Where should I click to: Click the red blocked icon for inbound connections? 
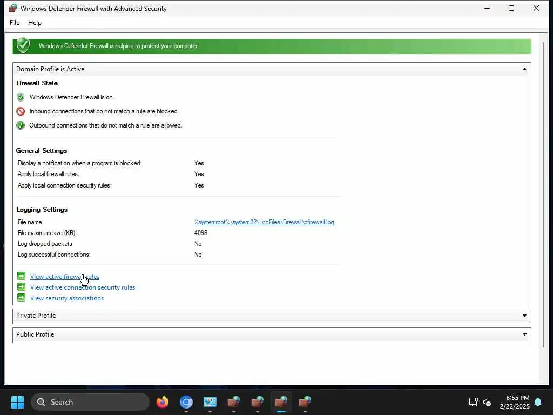pos(21,111)
